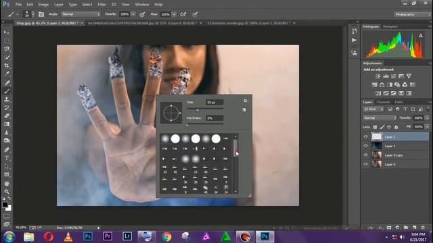Open Google Chrome from the taskbar
The height and width of the screenshot is (243, 433).
point(167,237)
